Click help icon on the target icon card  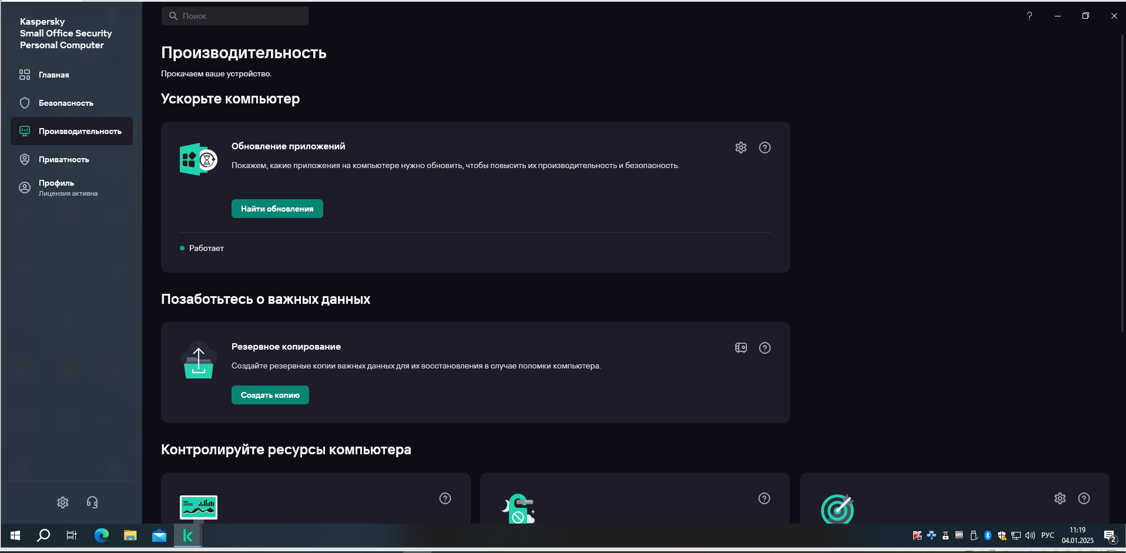click(1084, 498)
